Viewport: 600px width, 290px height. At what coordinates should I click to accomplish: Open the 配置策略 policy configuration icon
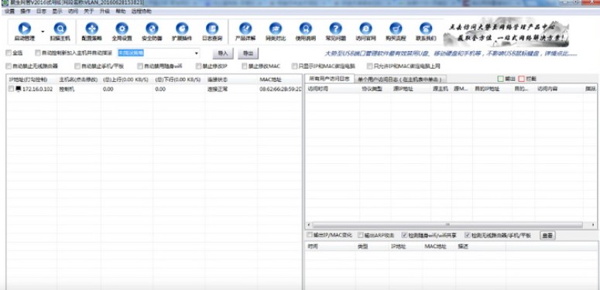92,29
